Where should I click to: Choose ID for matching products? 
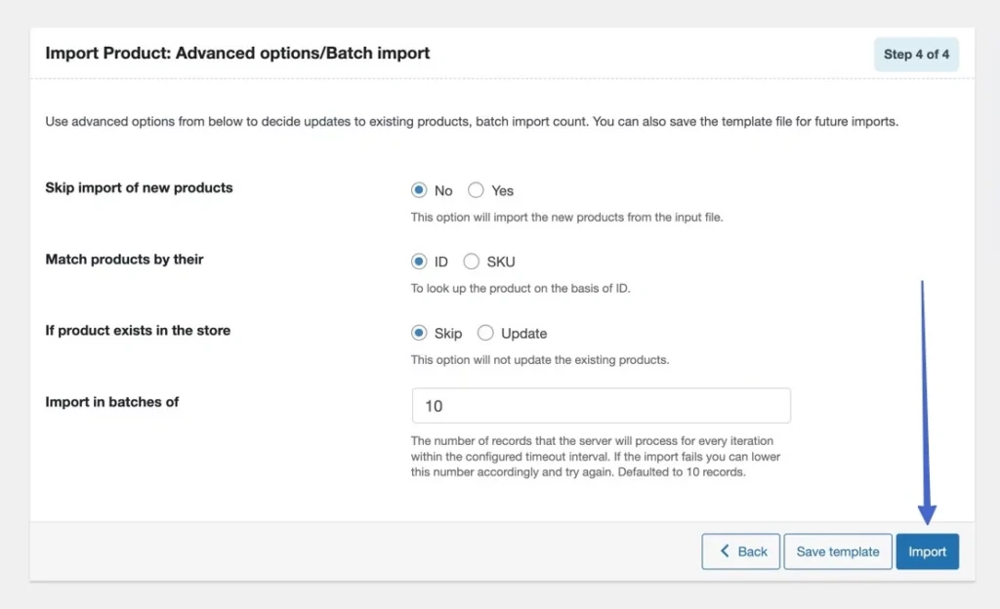click(420, 262)
